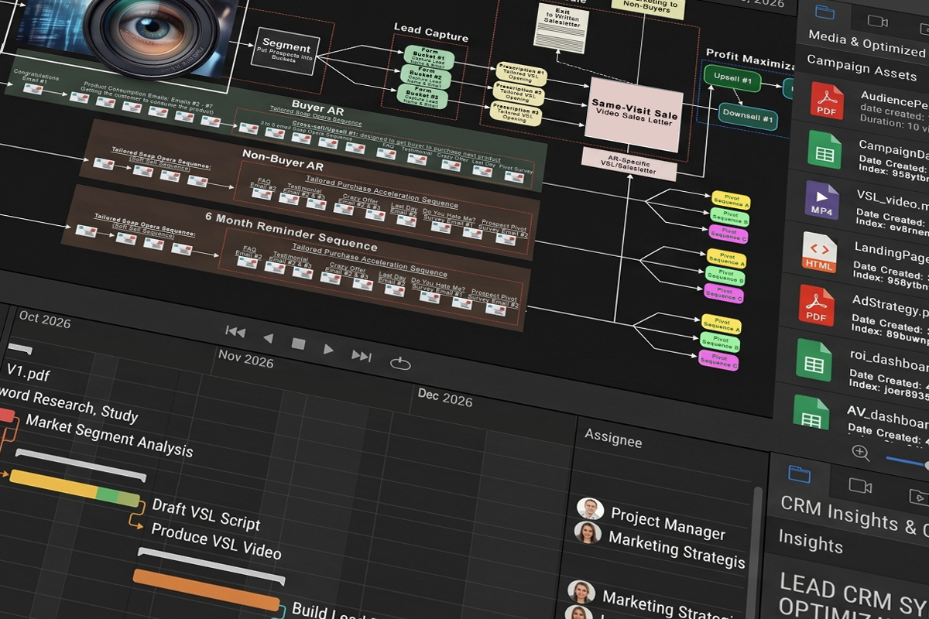
Task: Click FAQ Email #2 envelope in 6 Month Reminder
Action: (x=248, y=261)
